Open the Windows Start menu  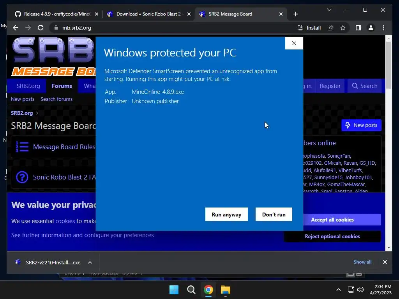[x=174, y=290]
